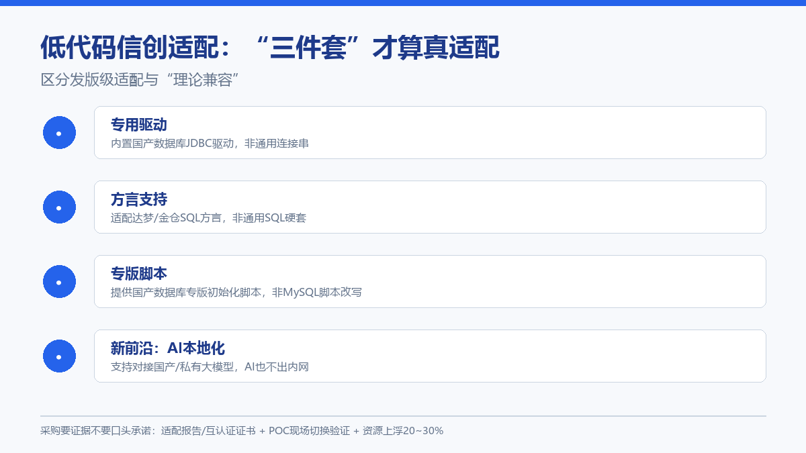Click the blue circle icon beside 方言支持
The width and height of the screenshot is (806, 453).
tap(59, 207)
